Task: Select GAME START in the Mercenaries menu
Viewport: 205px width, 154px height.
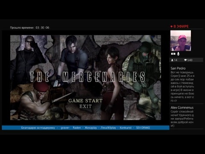Action: [x=85, y=101]
